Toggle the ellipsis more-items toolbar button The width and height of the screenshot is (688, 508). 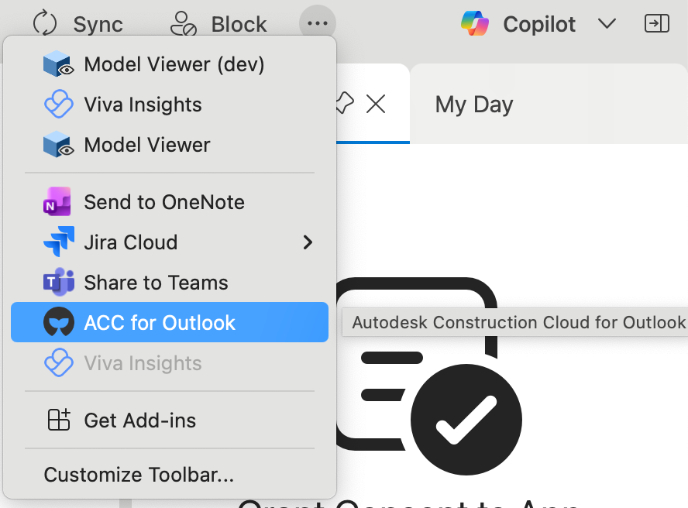[x=318, y=23]
